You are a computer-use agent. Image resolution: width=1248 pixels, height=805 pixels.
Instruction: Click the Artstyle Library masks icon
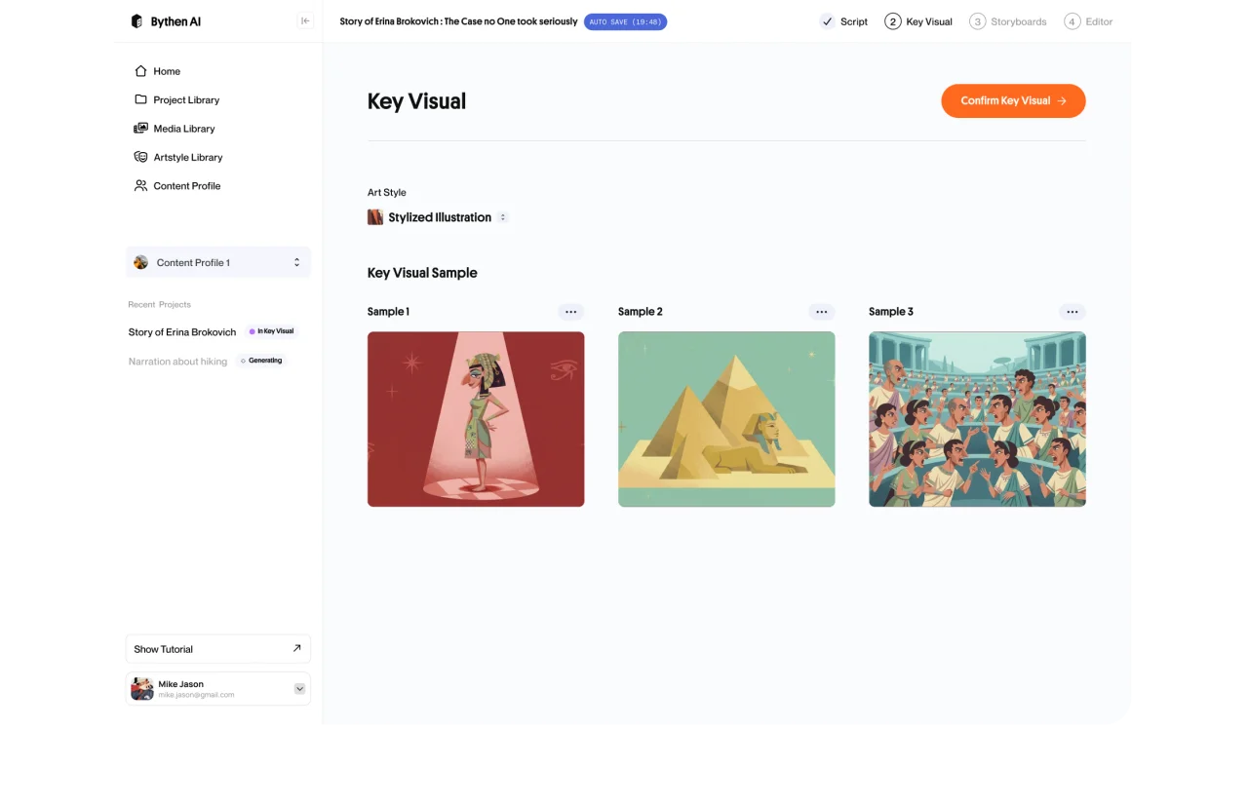pos(140,157)
